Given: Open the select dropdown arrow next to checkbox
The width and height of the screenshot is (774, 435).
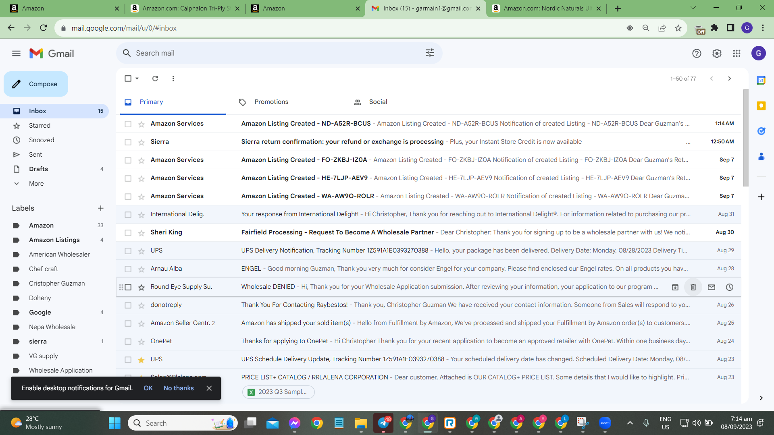Looking at the screenshot, I should [137, 79].
